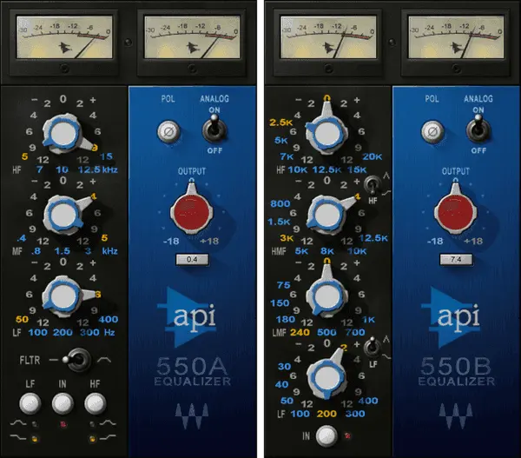521x458 pixels.
Task: Select 30 on 550B LF band
Action: click(x=285, y=366)
